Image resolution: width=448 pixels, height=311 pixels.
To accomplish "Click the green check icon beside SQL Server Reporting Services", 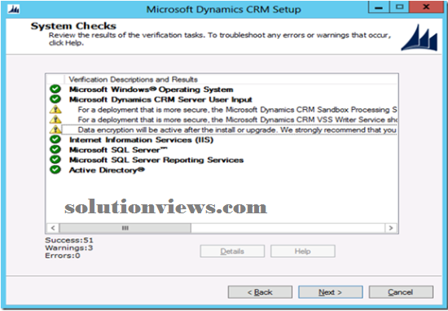I will coord(55,160).
